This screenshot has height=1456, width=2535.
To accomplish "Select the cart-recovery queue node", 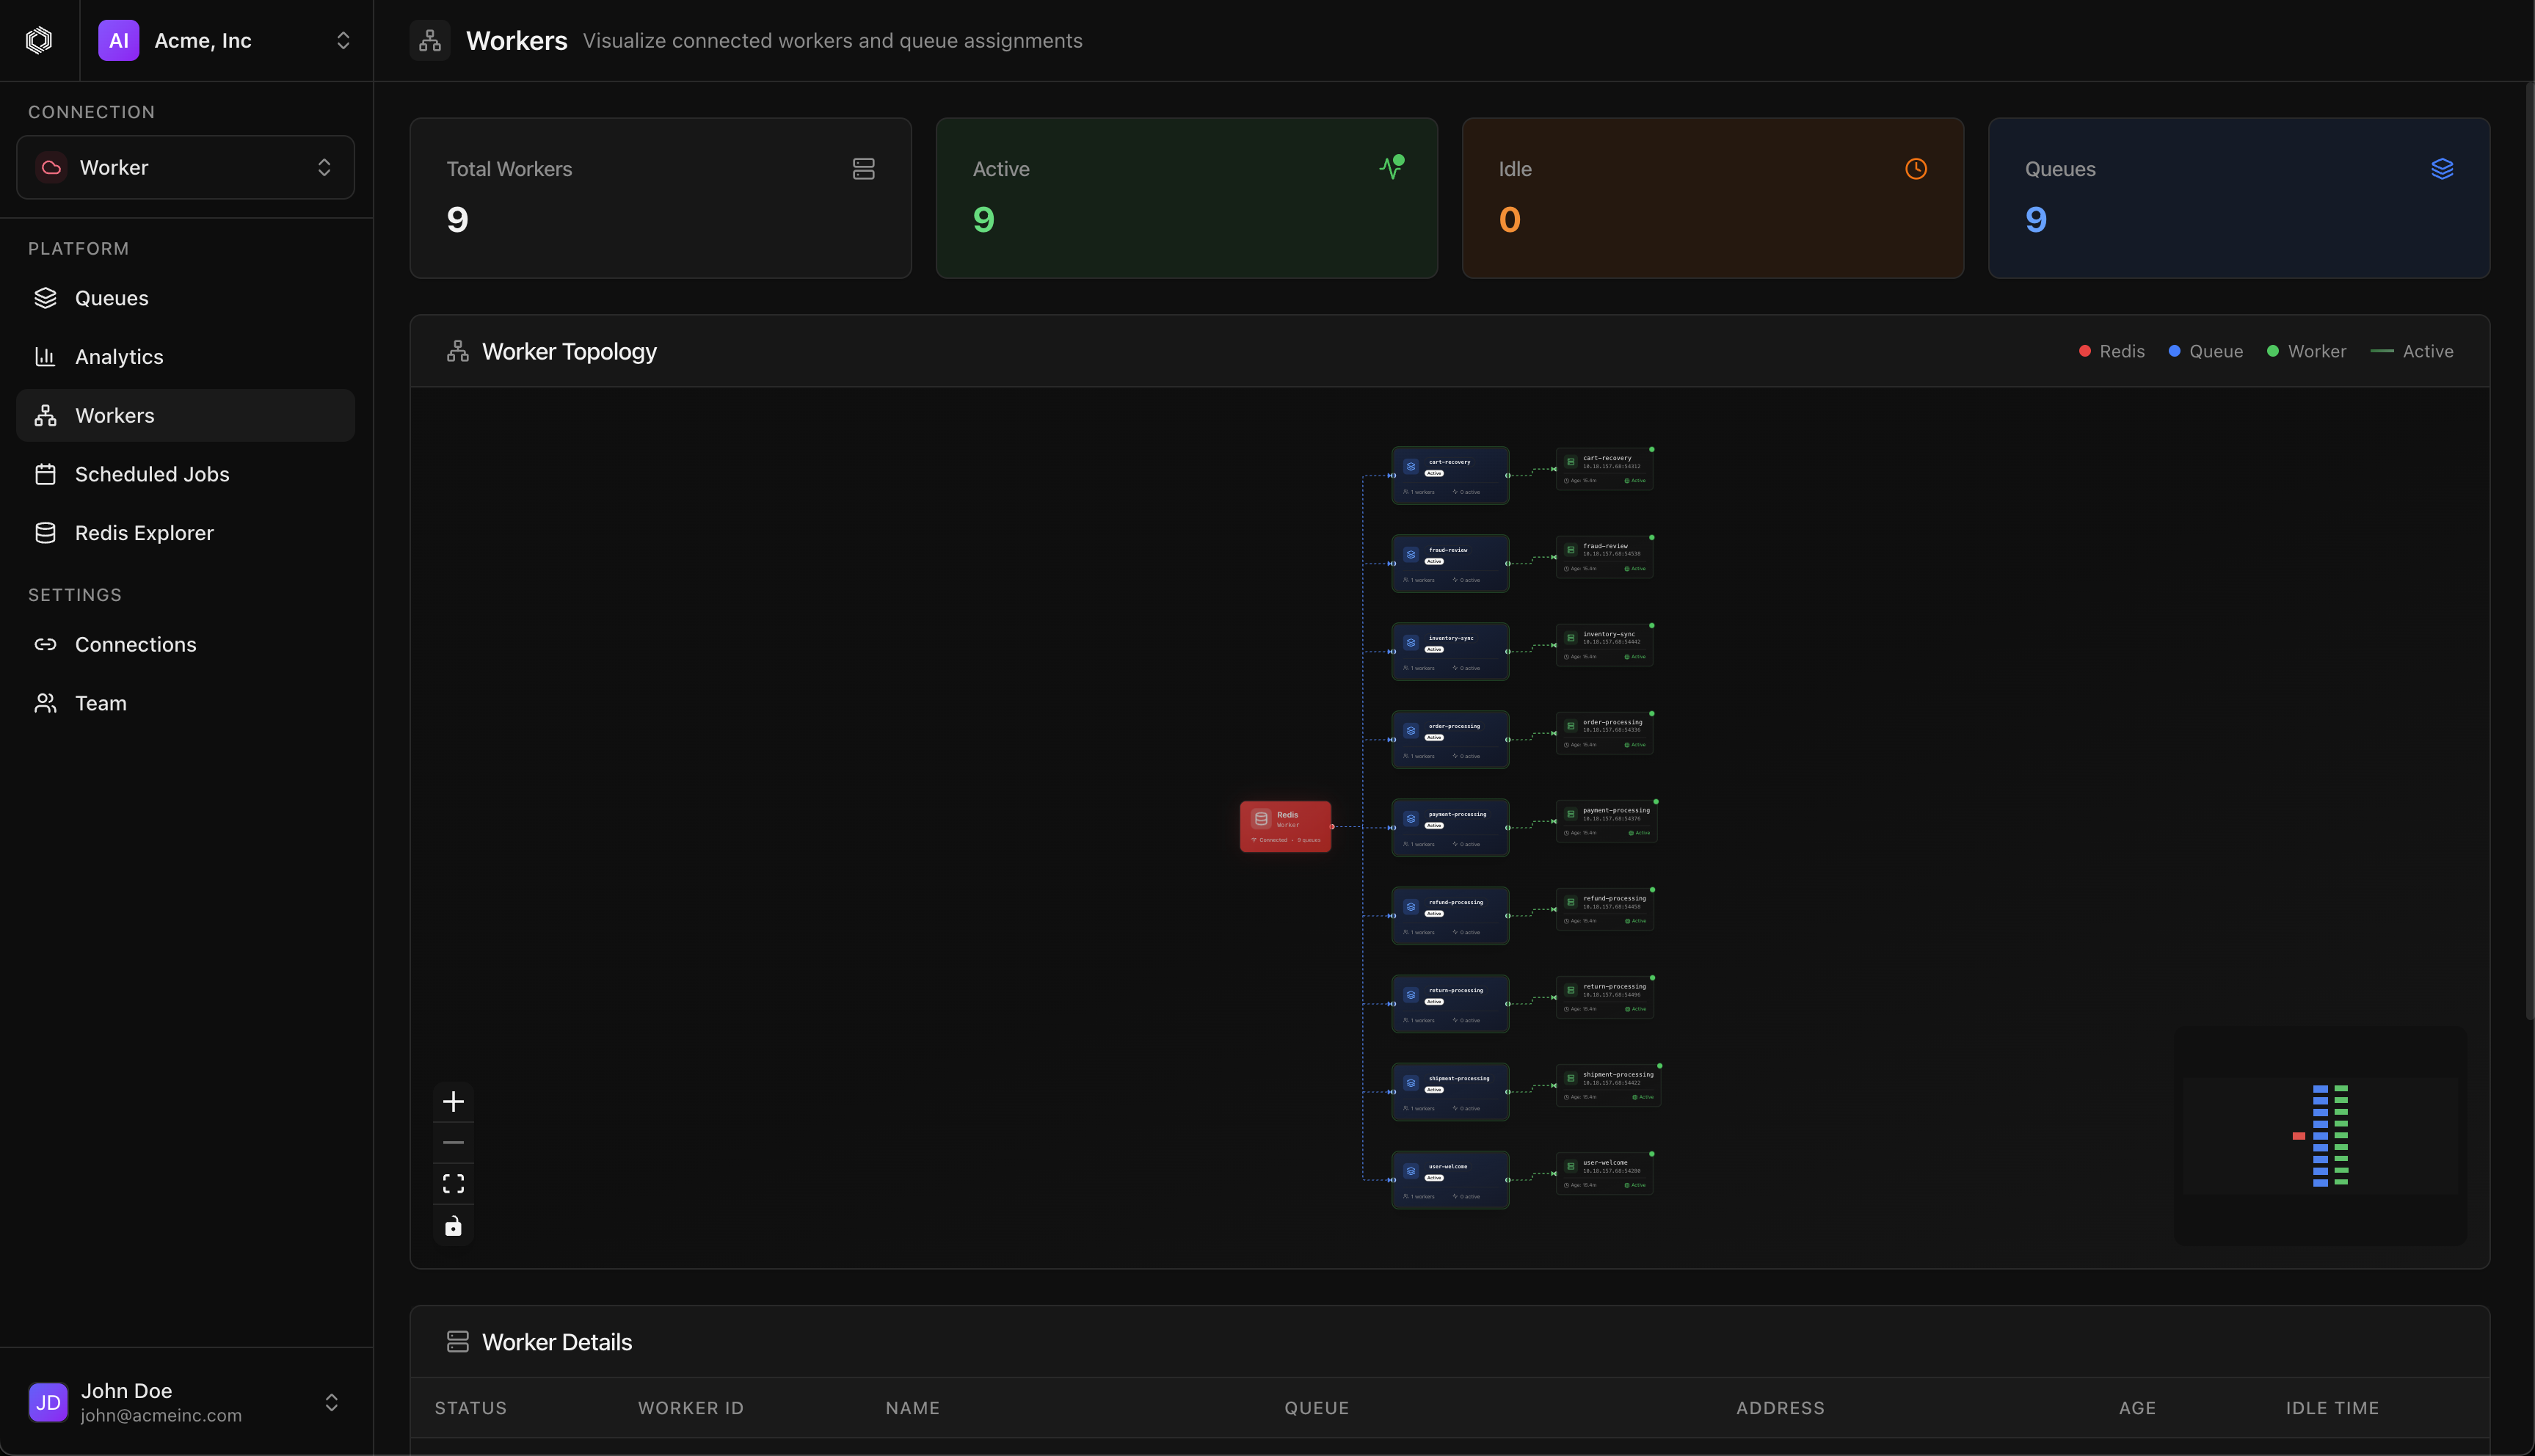I will click(x=1449, y=475).
